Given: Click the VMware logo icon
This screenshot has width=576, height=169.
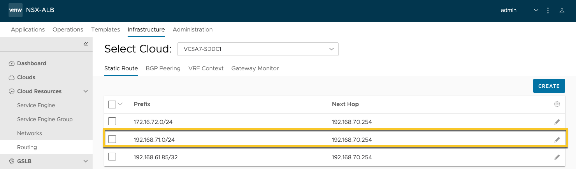Looking at the screenshot, I should tap(15, 10).
